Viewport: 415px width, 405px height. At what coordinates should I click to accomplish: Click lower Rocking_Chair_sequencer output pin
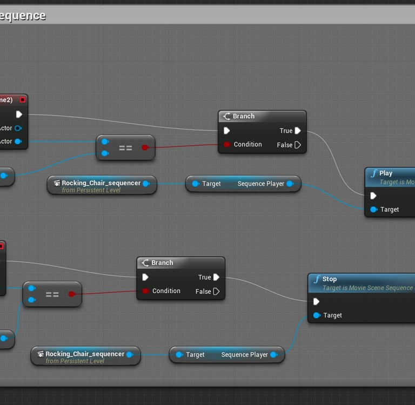click(x=130, y=355)
